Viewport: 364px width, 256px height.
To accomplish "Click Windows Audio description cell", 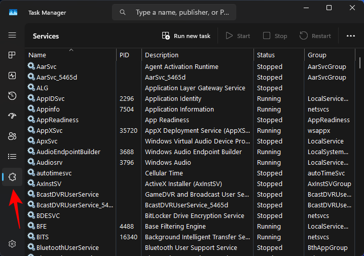I will (x=168, y=163).
